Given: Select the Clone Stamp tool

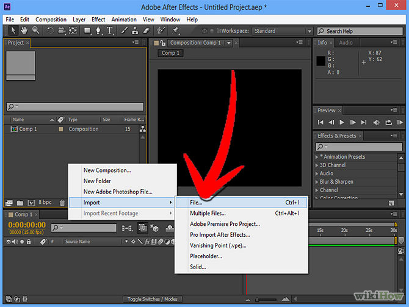Looking at the screenshot, I should tap(135, 31).
